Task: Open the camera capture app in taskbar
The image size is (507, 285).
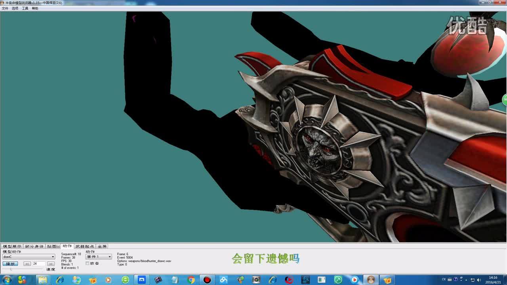Action: [x=256, y=280]
